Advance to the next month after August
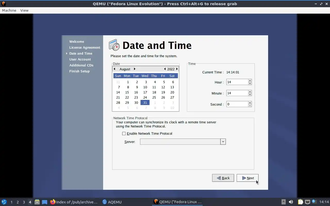Screen dimensions: 330x206 click(135, 69)
